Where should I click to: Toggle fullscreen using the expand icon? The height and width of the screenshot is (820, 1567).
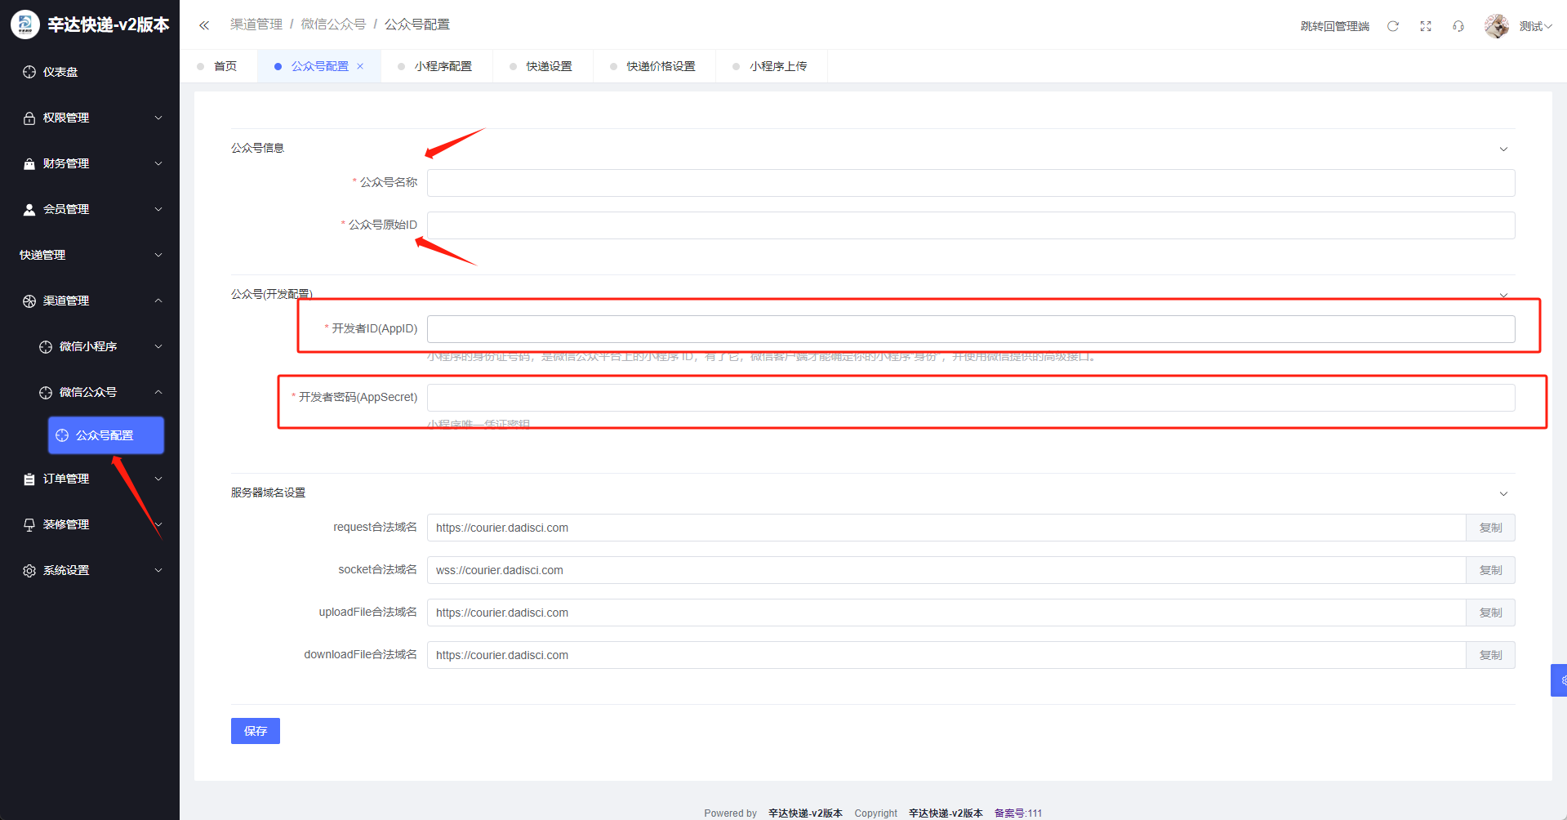coord(1426,26)
